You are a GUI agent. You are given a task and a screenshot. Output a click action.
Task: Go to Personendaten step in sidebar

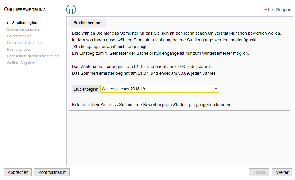[19, 36]
